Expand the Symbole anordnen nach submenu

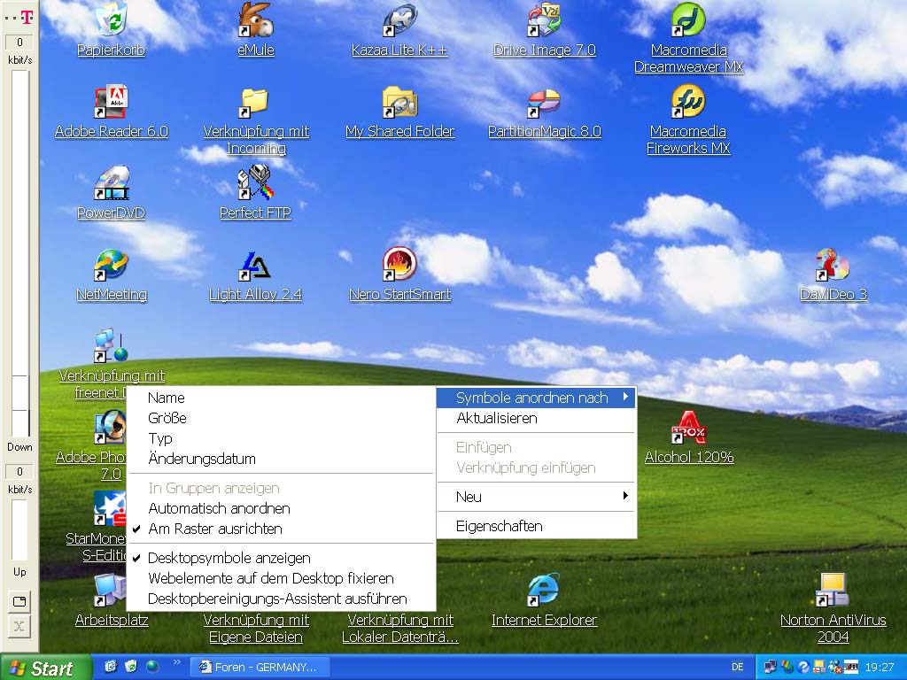pyautogui.click(x=536, y=398)
